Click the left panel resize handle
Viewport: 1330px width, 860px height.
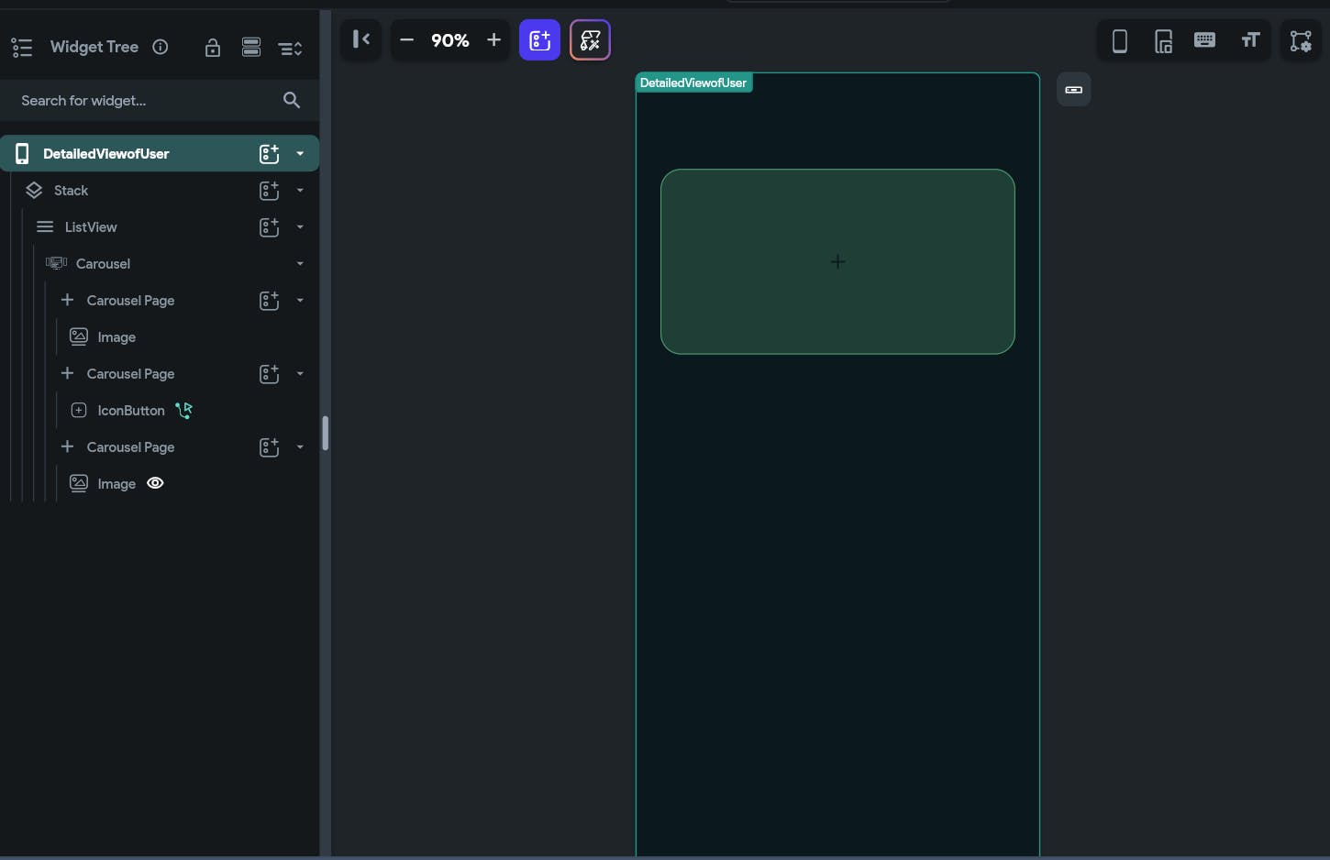[x=325, y=434]
